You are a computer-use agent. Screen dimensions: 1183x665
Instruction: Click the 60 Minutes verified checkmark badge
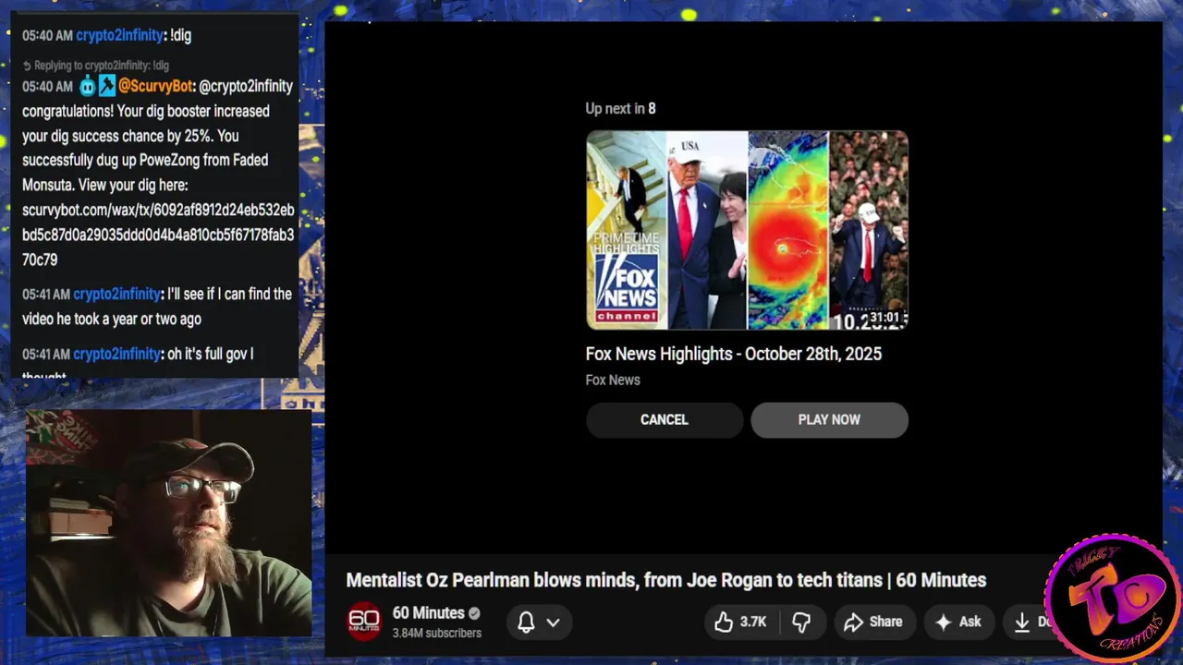474,613
